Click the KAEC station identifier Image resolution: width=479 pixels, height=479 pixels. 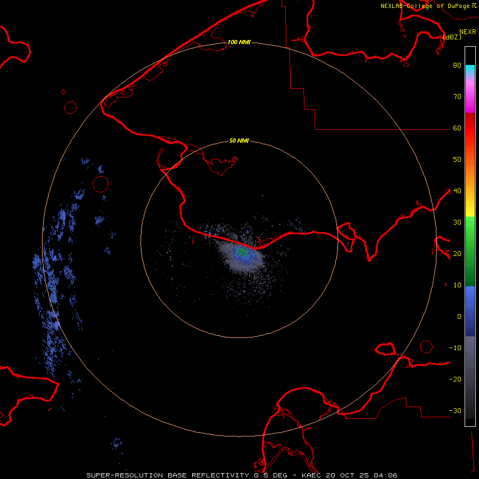(311, 475)
